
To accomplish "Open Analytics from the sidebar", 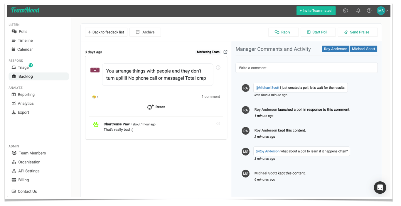I will tap(26, 104).
